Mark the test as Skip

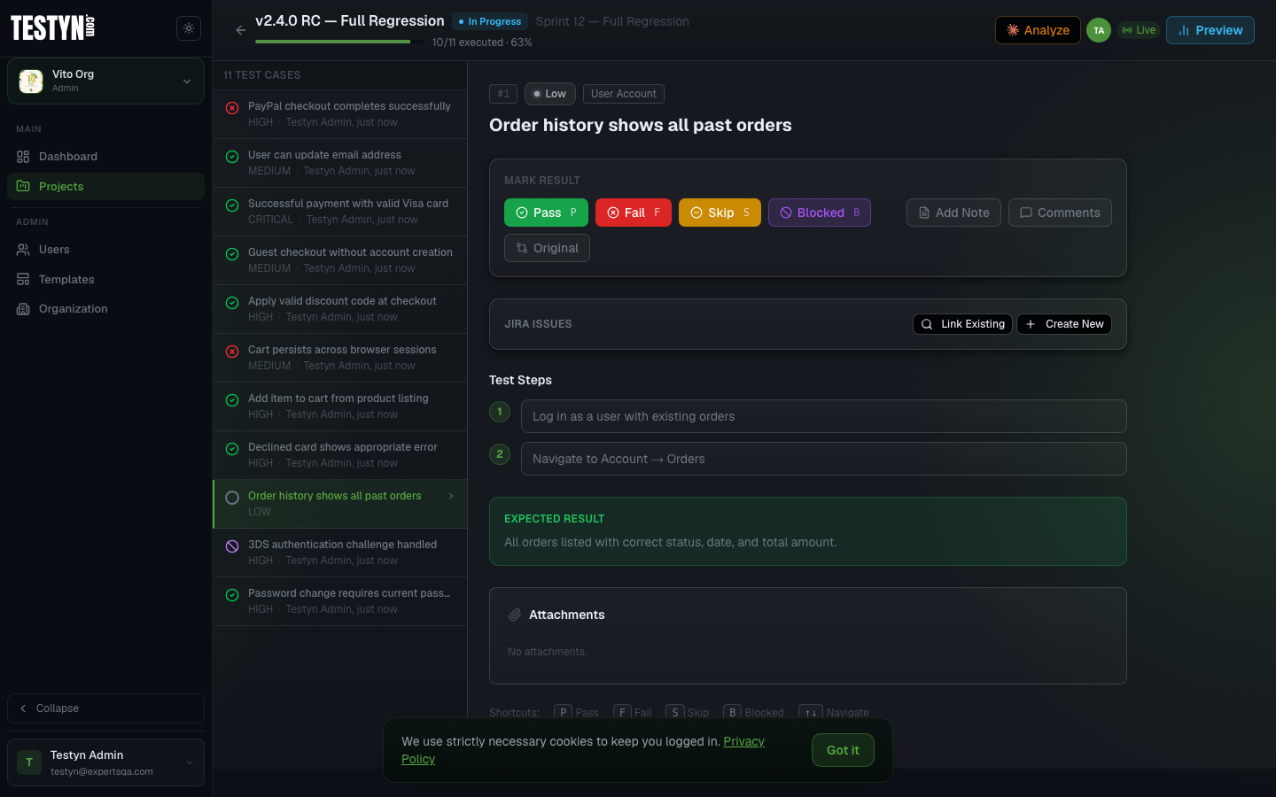pos(720,213)
